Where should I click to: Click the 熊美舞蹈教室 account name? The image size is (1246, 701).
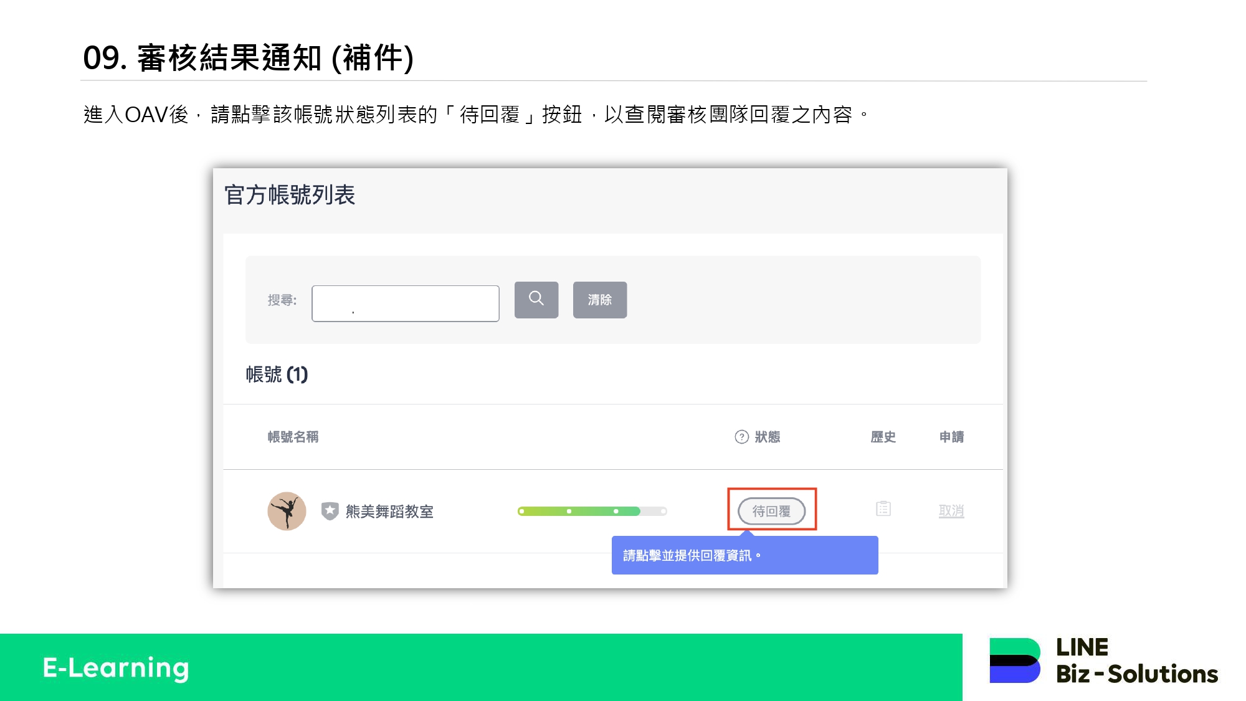click(389, 512)
